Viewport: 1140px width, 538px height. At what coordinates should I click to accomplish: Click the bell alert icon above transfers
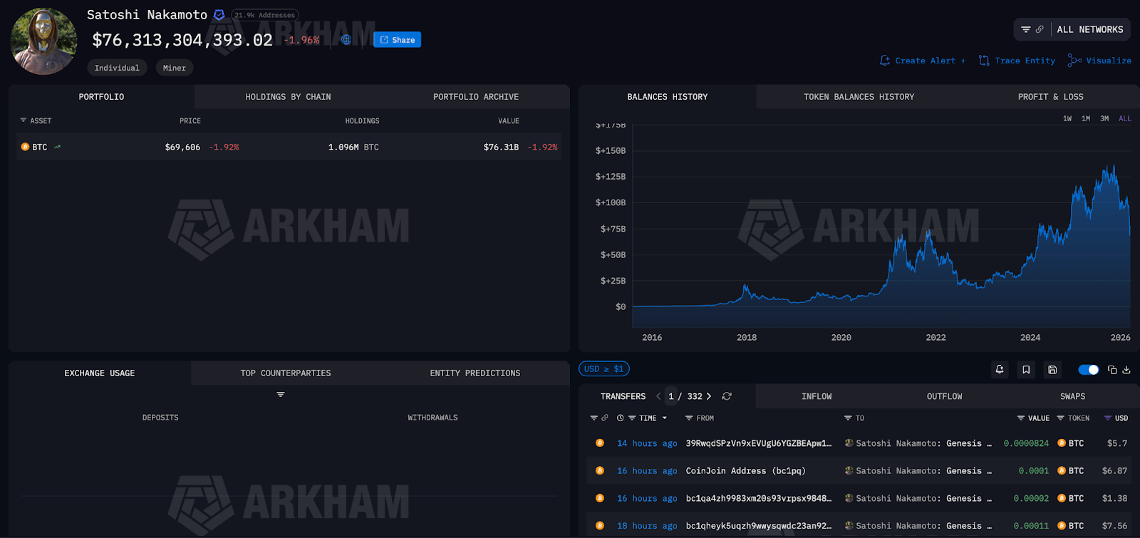[x=1000, y=370]
